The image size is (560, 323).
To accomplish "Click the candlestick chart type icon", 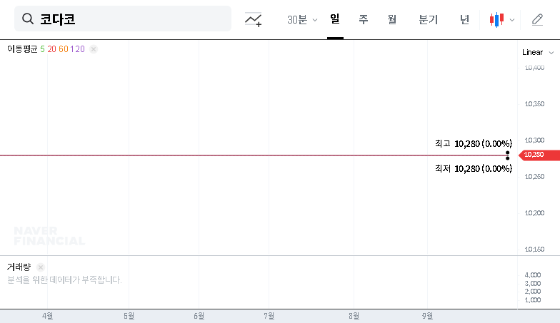I will coord(496,20).
